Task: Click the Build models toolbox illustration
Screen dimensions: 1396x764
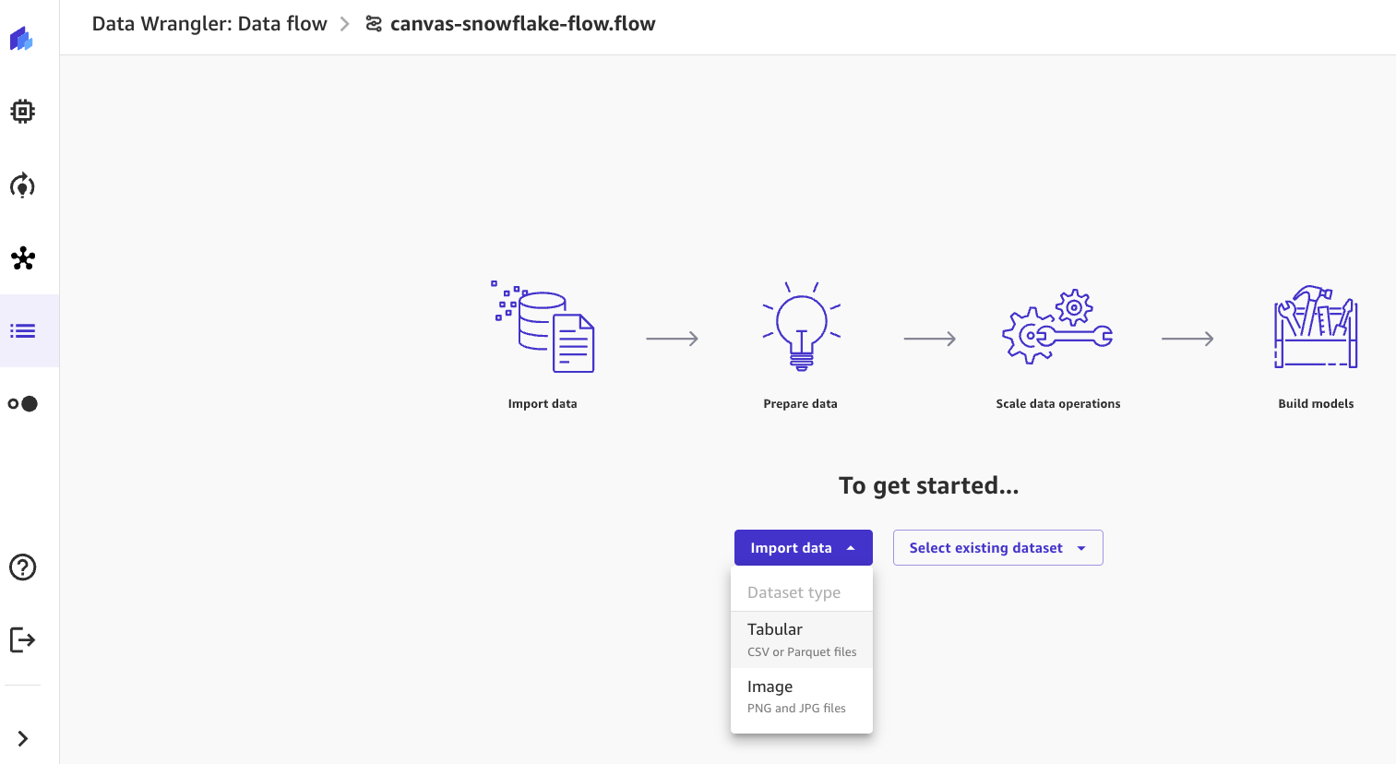Action: tap(1316, 327)
